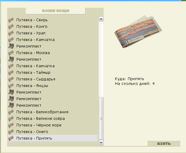This screenshot has height=153, width=186.
Task: Select the Путевка - Таймыр entry
Action: tap(33, 73)
